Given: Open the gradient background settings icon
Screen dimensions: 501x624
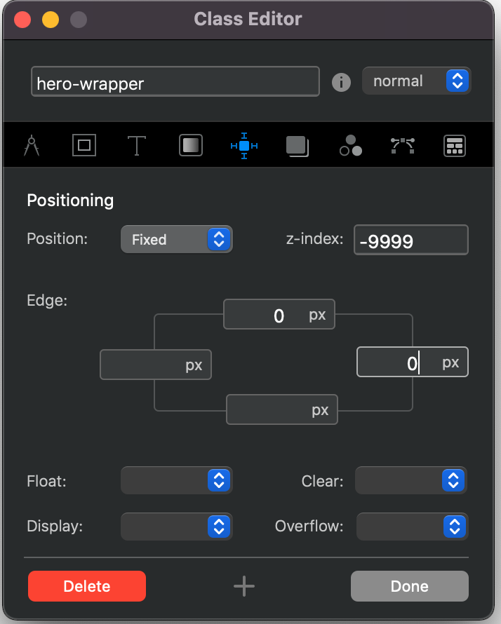Looking at the screenshot, I should click(191, 145).
